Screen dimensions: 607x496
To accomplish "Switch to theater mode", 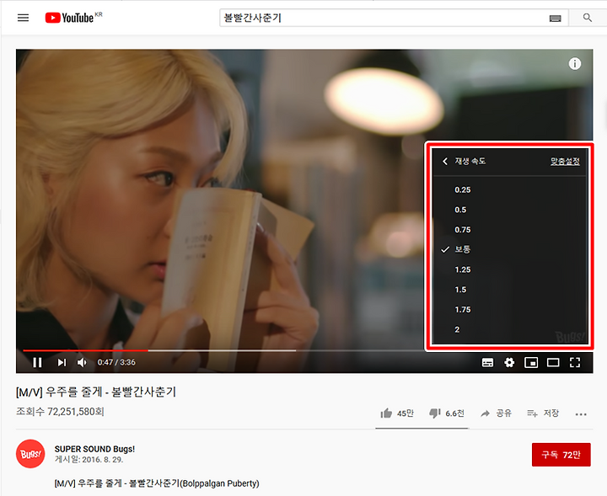I will (553, 362).
